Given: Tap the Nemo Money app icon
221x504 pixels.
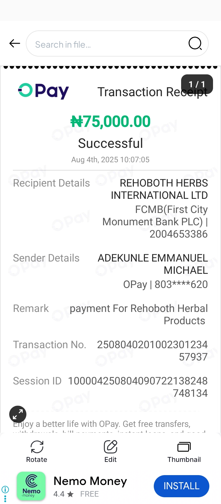Looking at the screenshot, I should coord(31,486).
